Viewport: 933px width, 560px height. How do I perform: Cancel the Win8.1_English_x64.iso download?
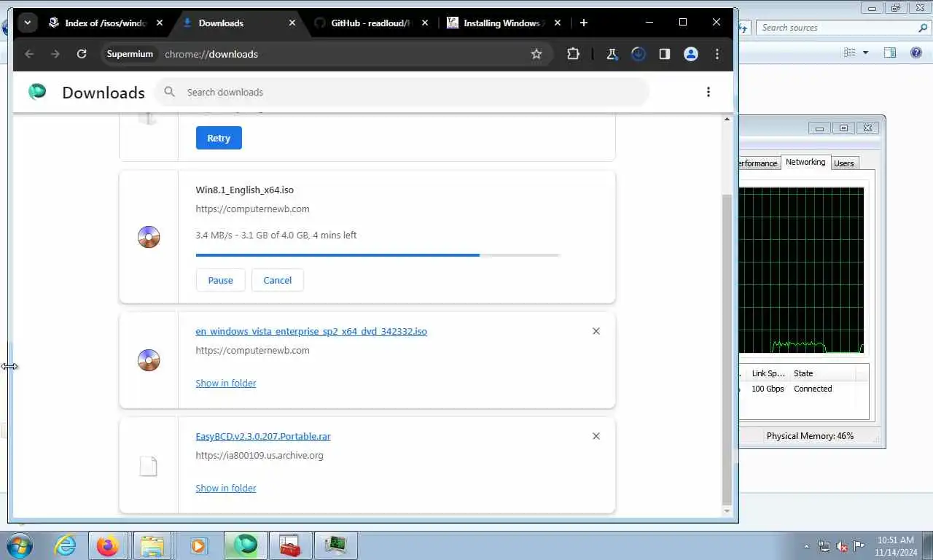tap(277, 280)
